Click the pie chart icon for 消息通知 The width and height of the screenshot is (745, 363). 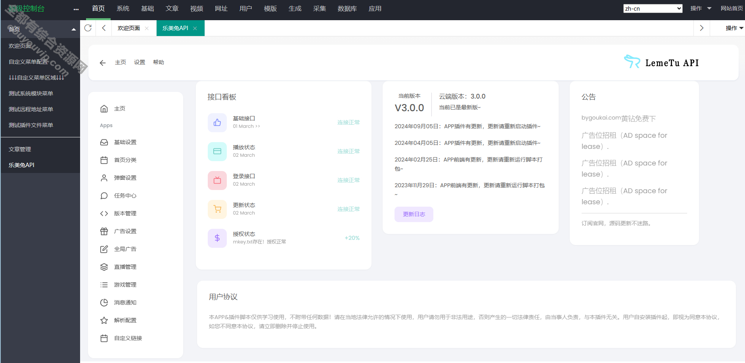click(104, 302)
